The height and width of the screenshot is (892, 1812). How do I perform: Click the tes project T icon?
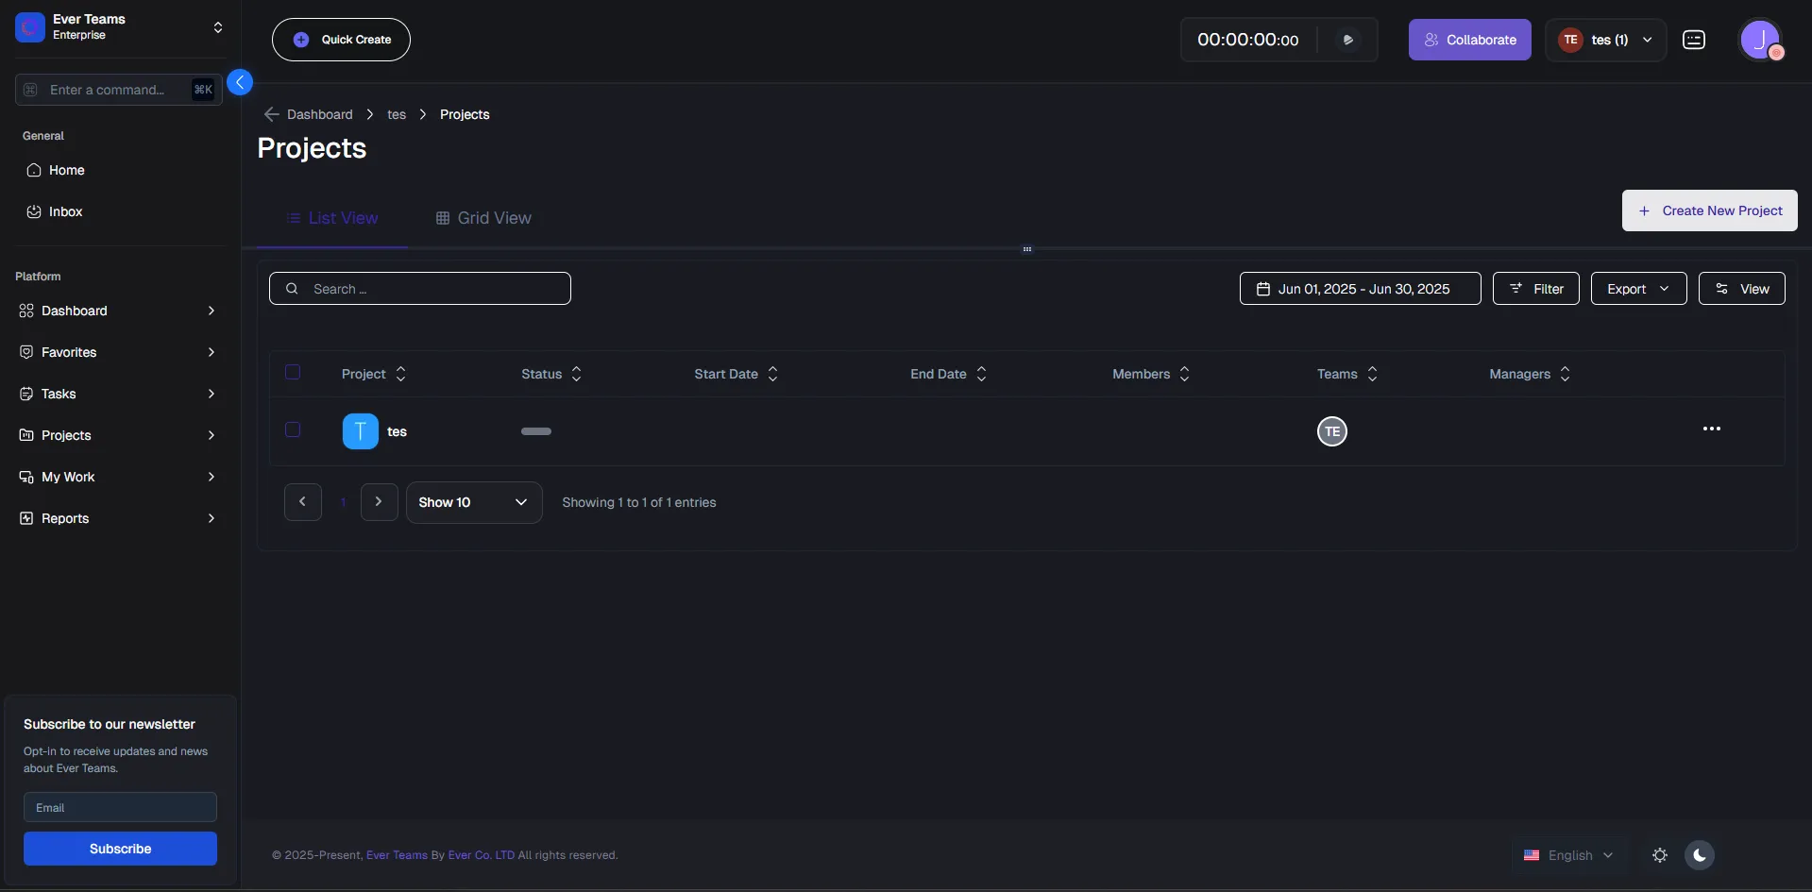coord(361,431)
